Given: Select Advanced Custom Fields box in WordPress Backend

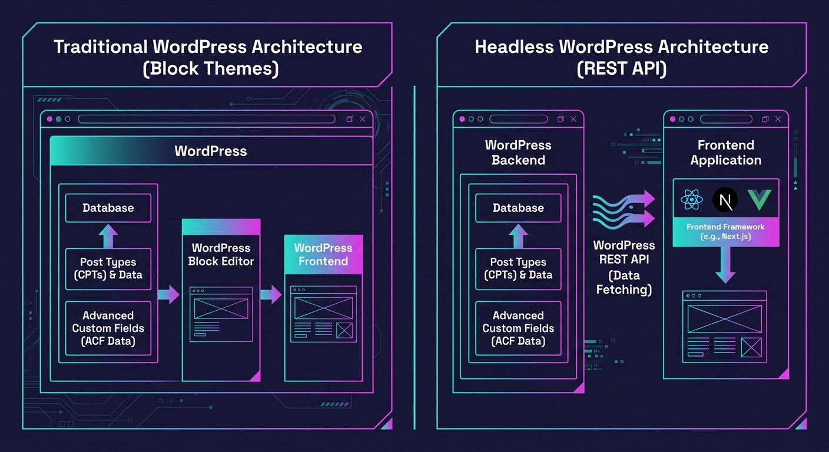Looking at the screenshot, I should coord(518,328).
